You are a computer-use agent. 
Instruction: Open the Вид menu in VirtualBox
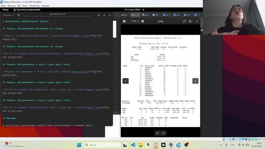click(x=19, y=6)
